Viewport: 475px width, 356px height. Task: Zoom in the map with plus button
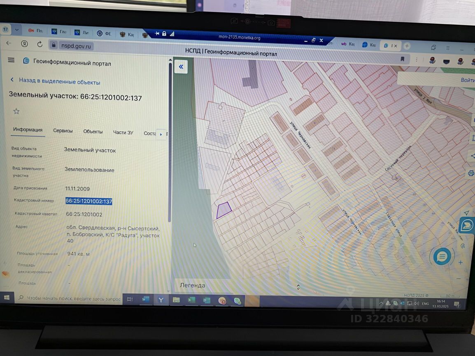pos(461,262)
